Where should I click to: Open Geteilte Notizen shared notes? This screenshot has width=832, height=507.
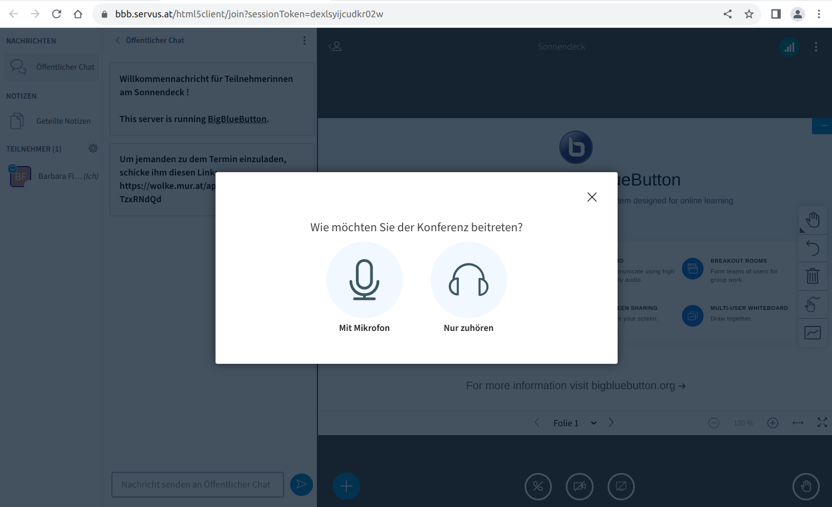(52, 121)
